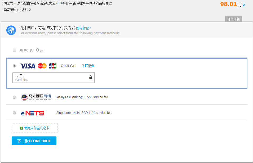Click the 使用支付宝购物卡 link
This screenshot has width=253, height=163.
[37, 128]
